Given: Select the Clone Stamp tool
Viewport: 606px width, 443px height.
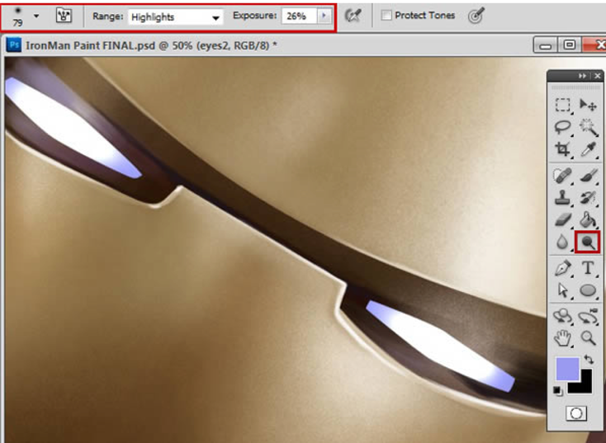Looking at the screenshot, I should 563,198.
